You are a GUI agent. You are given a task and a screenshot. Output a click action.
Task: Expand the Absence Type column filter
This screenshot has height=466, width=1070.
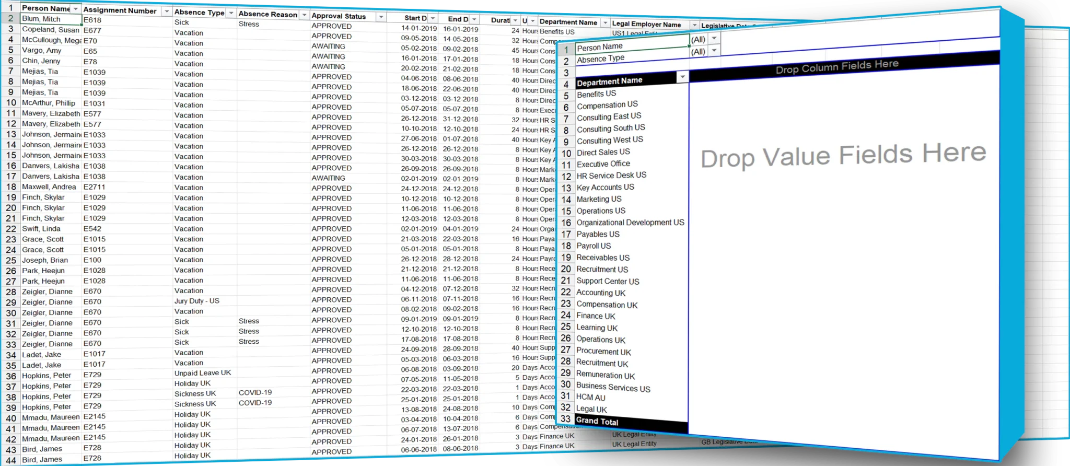tap(231, 13)
